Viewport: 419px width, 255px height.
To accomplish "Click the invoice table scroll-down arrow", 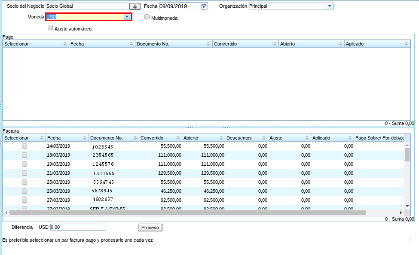I will coord(407,206).
